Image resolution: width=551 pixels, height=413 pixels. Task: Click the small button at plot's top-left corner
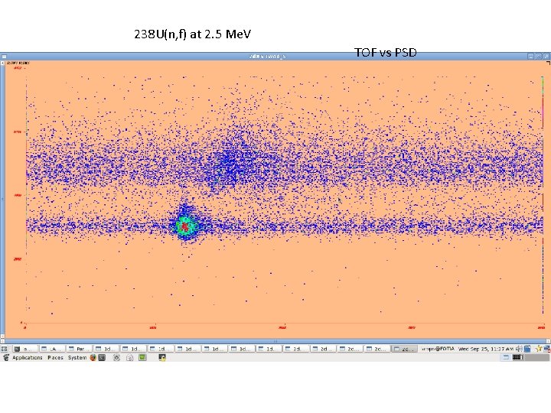(x=2, y=63)
